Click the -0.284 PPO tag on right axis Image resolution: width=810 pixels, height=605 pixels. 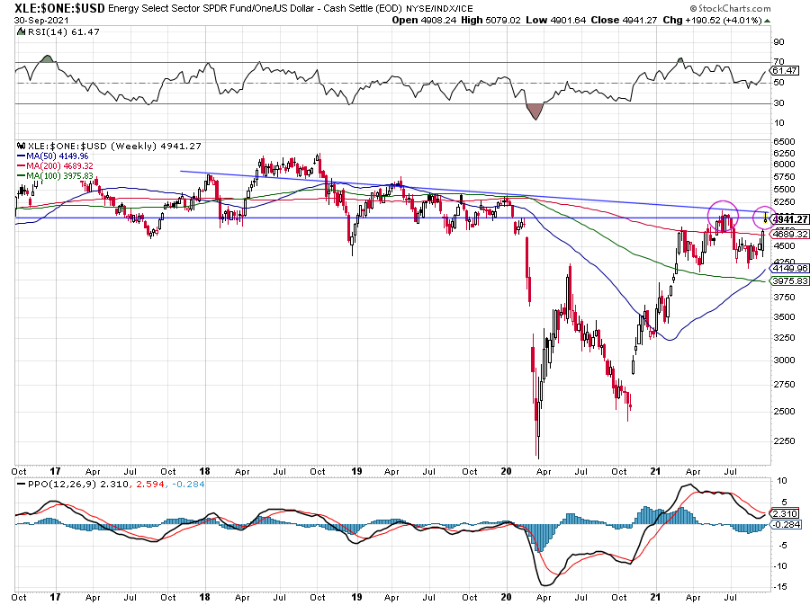[786, 524]
